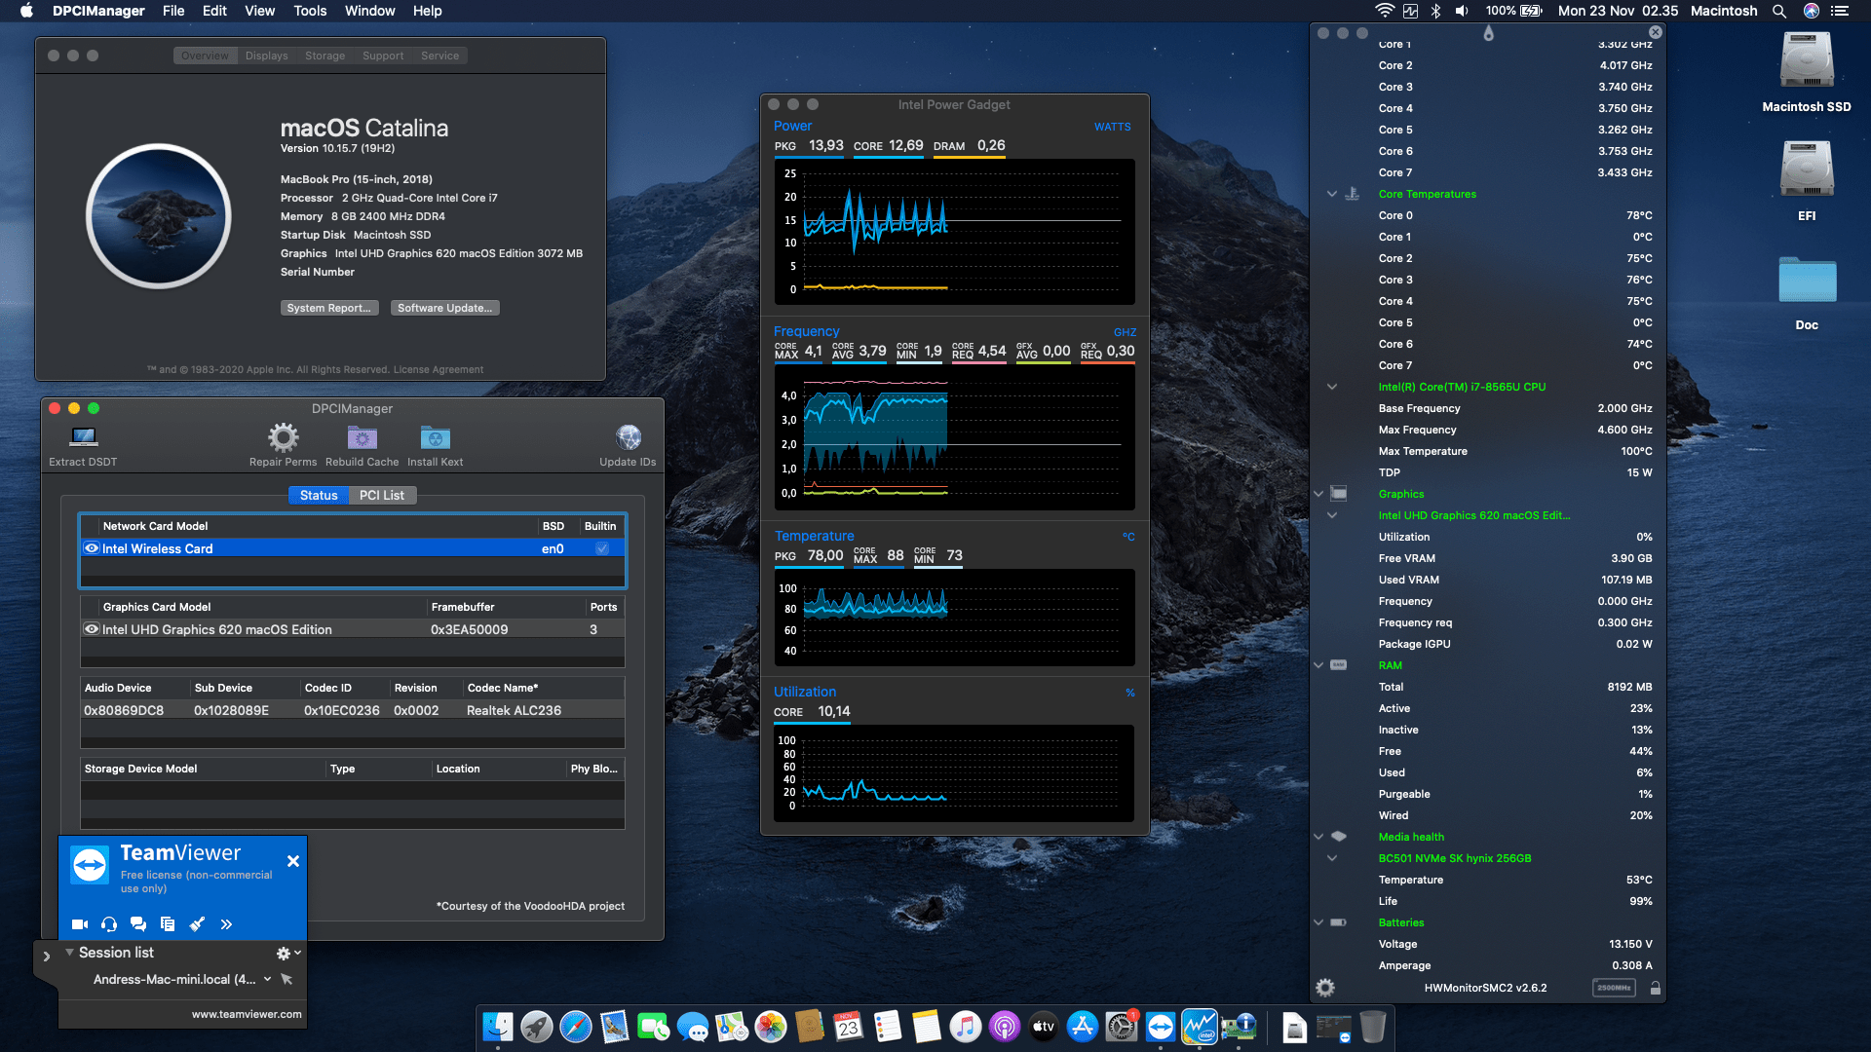Select Intel Wireless Card row
Screen dimensions: 1871x1052
352,548
